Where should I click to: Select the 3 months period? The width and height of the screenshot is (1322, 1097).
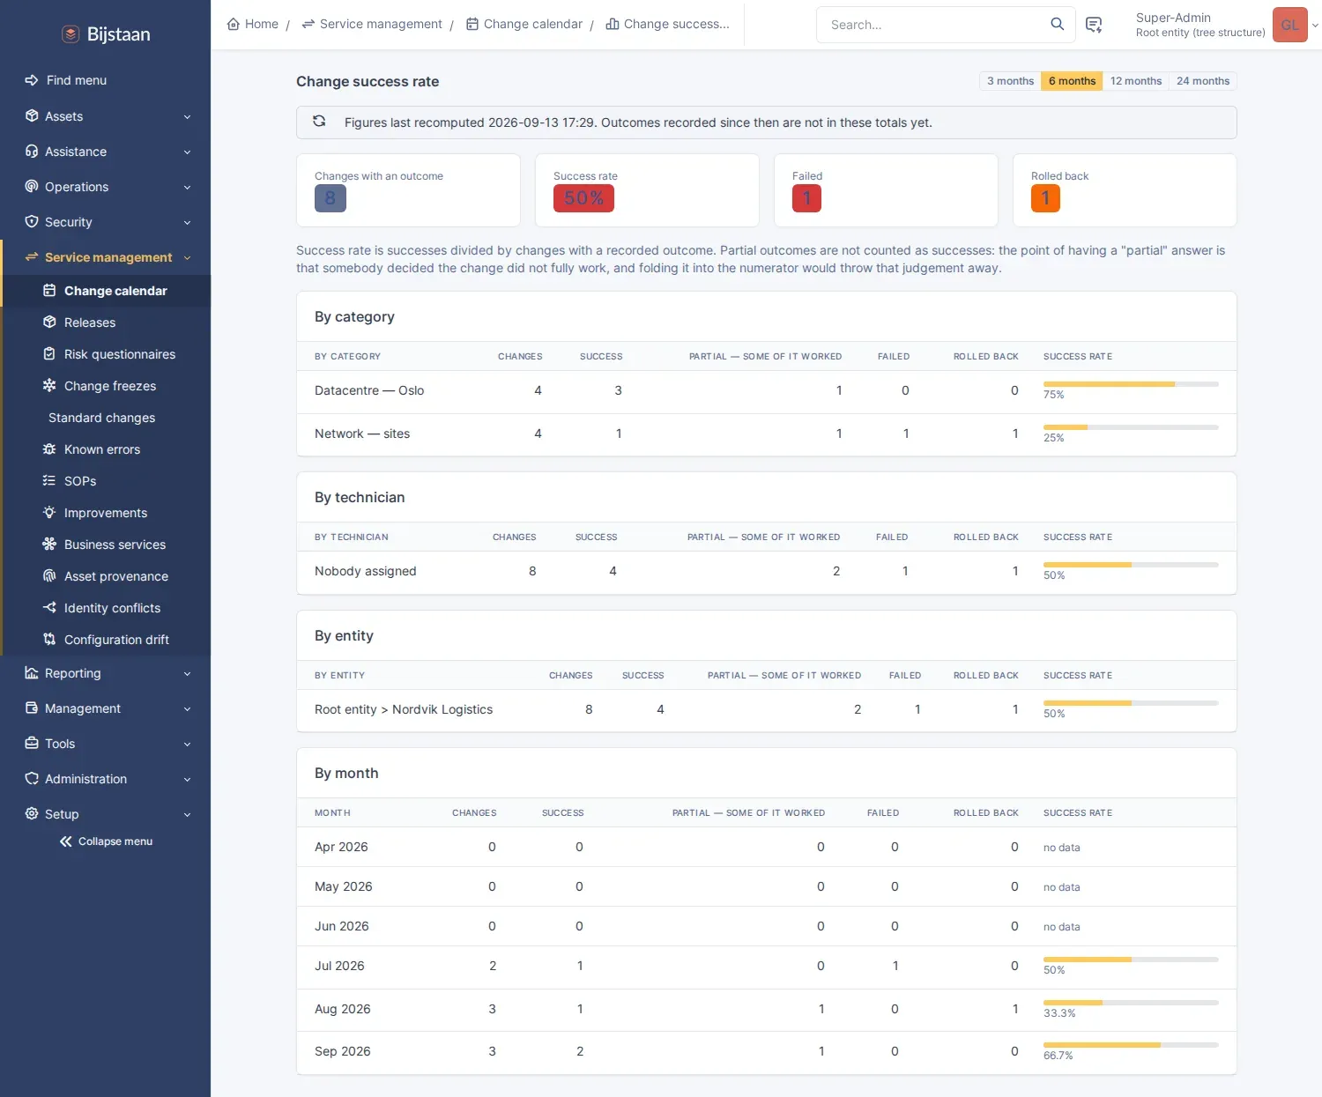tap(1010, 81)
